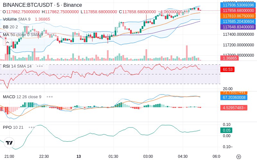Open the BB 20 2 more options dots
This screenshot has height=161, width=257.
pos(26,27)
